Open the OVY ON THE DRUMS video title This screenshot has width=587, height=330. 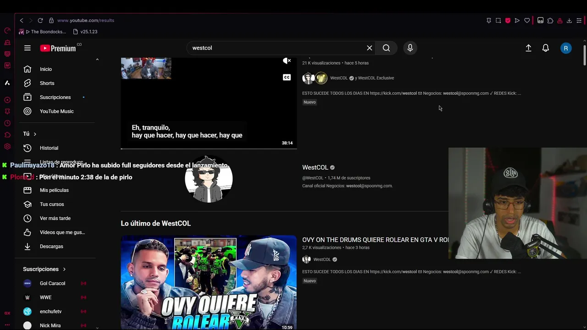375,240
